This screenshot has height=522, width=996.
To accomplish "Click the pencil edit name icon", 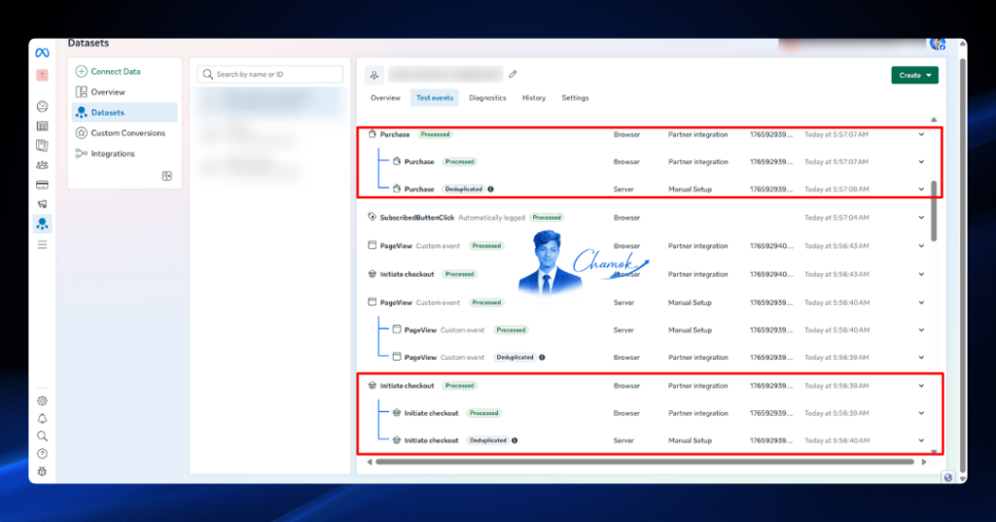I will 513,74.
